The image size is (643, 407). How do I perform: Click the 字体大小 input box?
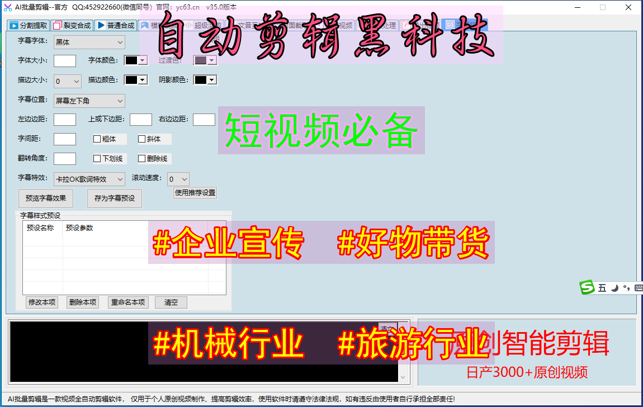pyautogui.click(x=65, y=61)
